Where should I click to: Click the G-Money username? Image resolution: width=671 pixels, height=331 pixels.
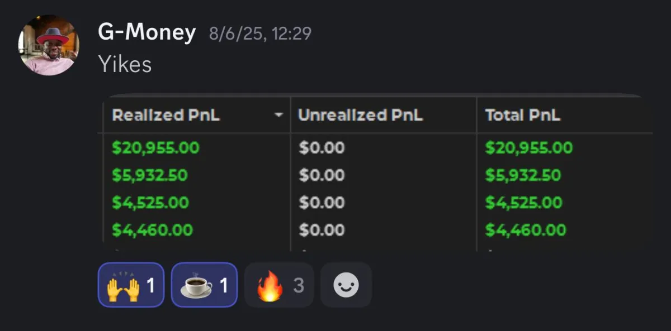(x=147, y=33)
